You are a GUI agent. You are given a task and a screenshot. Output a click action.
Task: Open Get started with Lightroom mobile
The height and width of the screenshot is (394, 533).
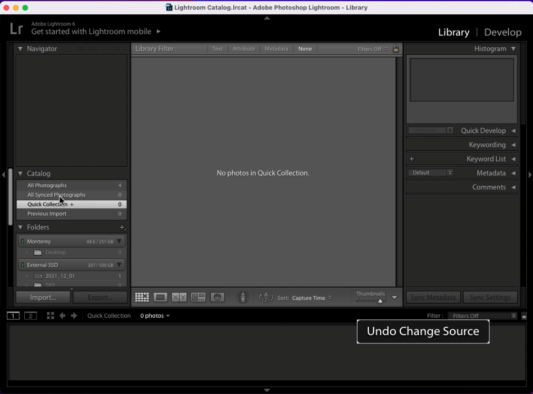pos(91,32)
